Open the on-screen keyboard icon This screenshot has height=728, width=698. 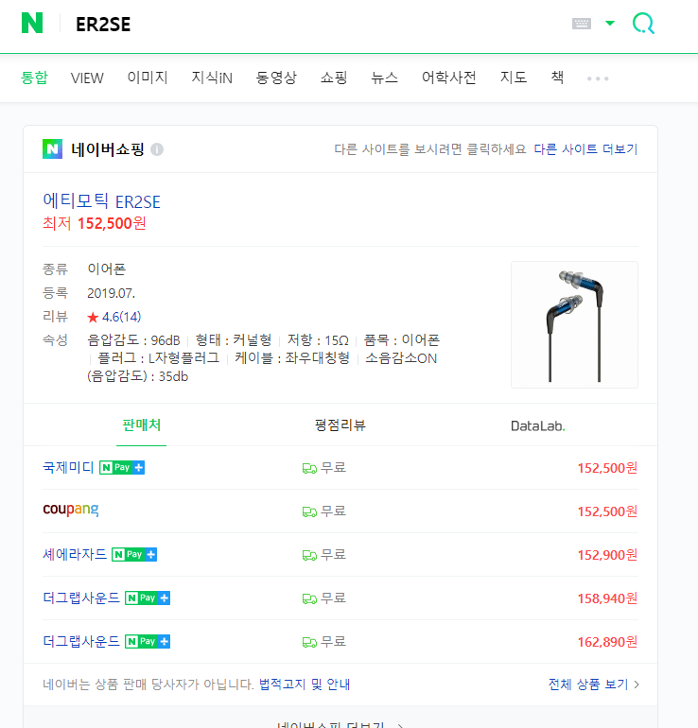click(x=582, y=24)
